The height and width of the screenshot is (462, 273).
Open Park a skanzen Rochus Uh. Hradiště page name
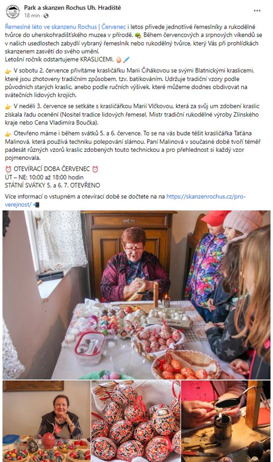click(x=72, y=7)
